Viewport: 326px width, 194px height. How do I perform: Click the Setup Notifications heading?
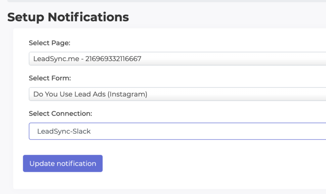(x=68, y=17)
